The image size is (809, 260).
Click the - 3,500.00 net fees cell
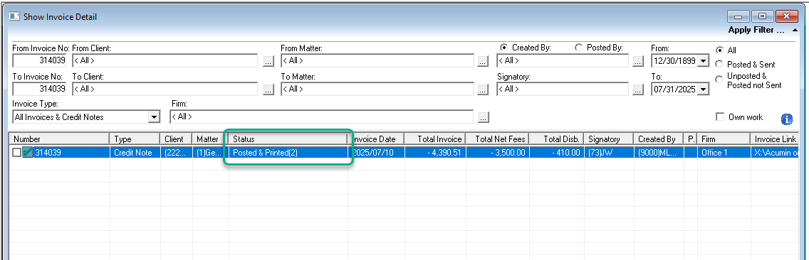point(497,153)
